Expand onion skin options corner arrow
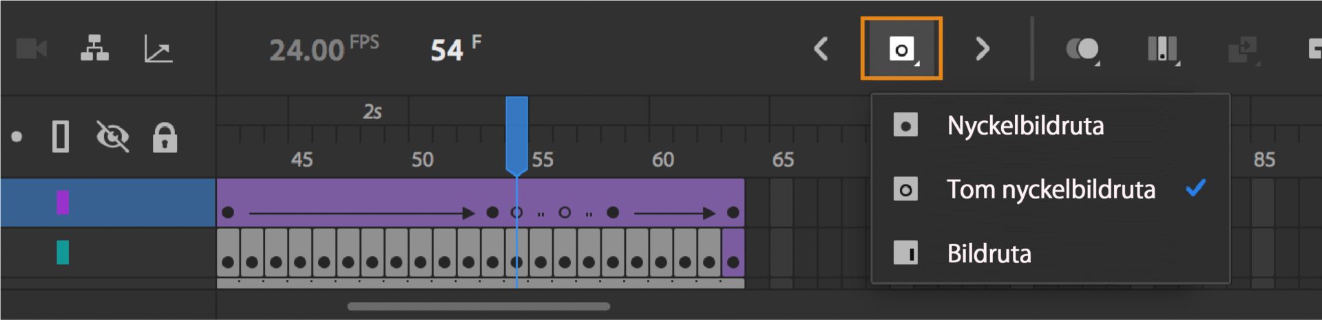The width and height of the screenshot is (1322, 320). [x=1098, y=64]
